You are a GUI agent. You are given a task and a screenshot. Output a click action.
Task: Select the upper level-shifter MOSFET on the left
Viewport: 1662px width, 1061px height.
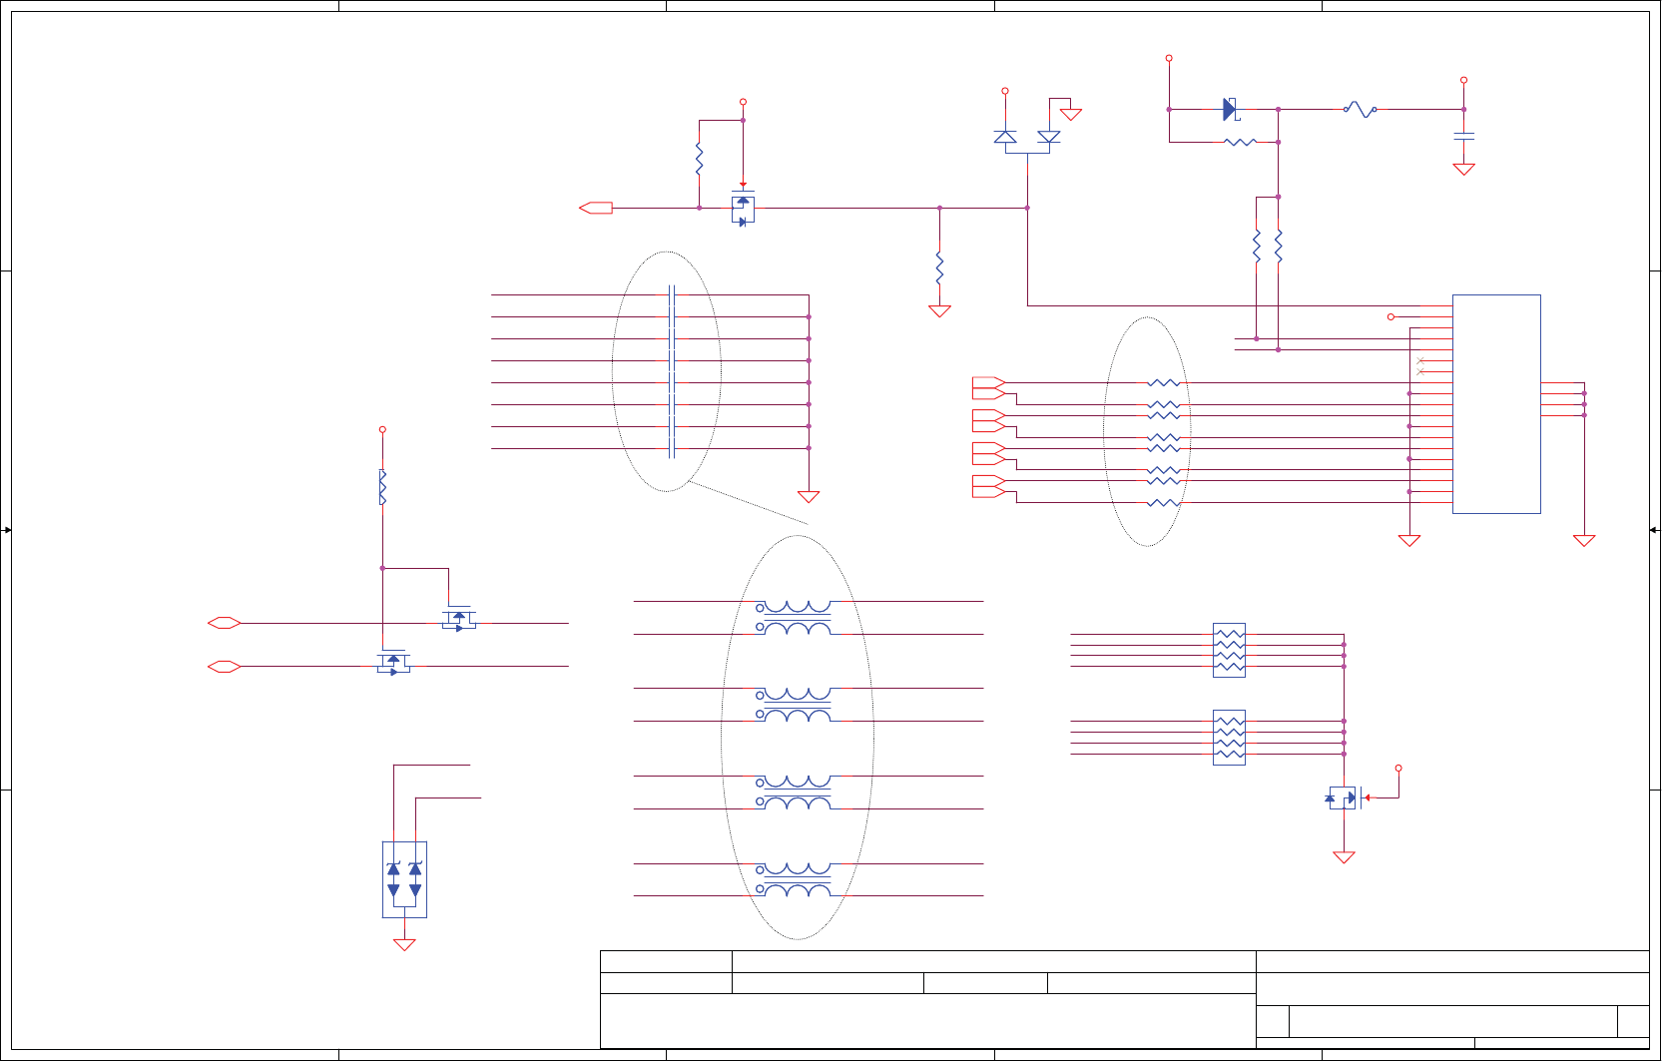click(x=459, y=619)
